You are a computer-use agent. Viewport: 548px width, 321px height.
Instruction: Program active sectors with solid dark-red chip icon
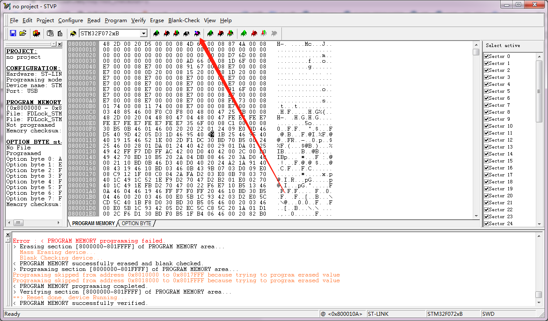(x=254, y=33)
